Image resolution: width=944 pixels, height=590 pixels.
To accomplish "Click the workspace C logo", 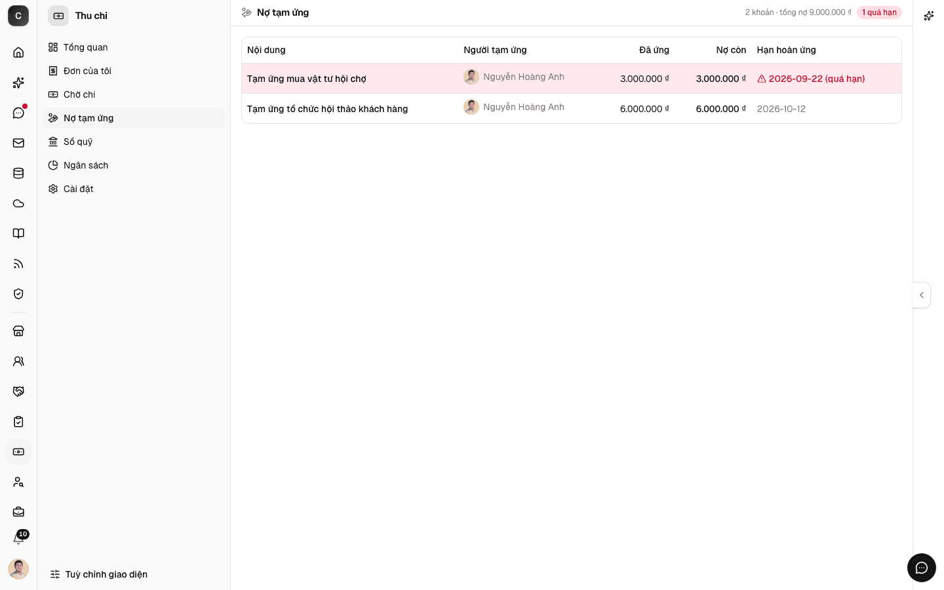I will 18,16.
